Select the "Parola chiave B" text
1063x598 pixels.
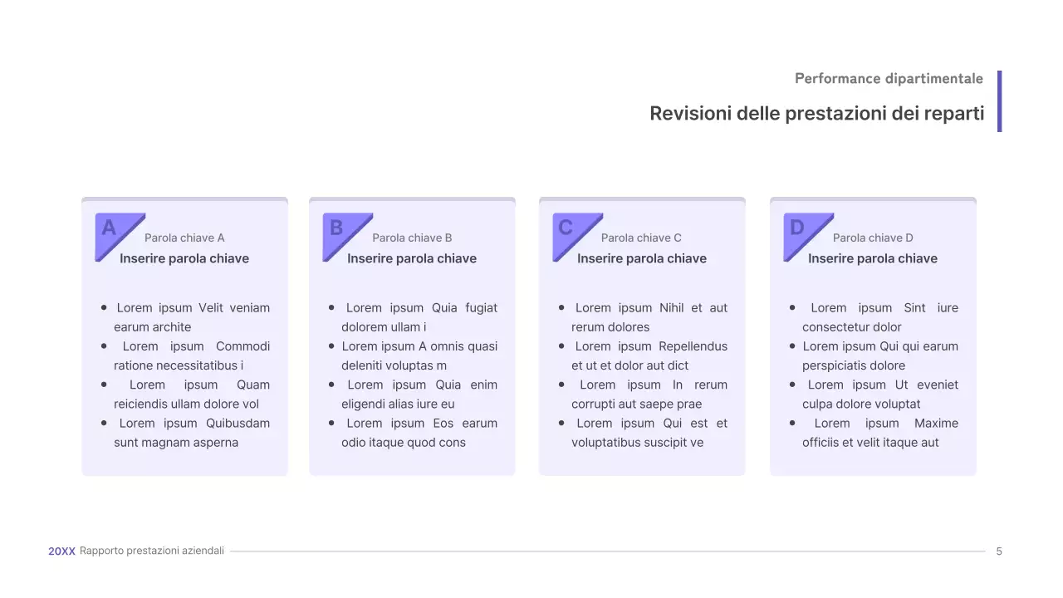412,238
